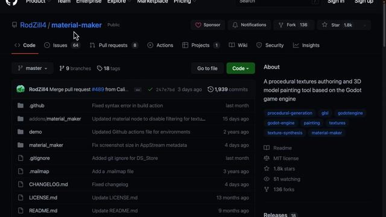Image resolution: width=386 pixels, height=217 pixels.
Task: Open the Actions tab
Action: pos(160,45)
